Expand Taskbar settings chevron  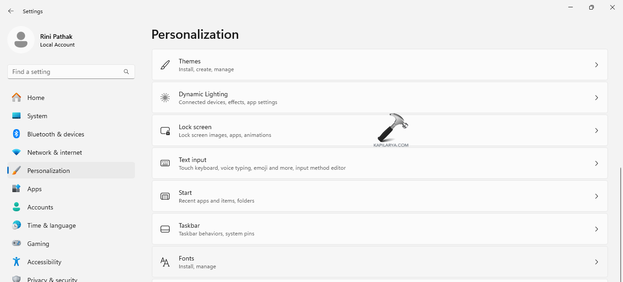click(x=596, y=229)
